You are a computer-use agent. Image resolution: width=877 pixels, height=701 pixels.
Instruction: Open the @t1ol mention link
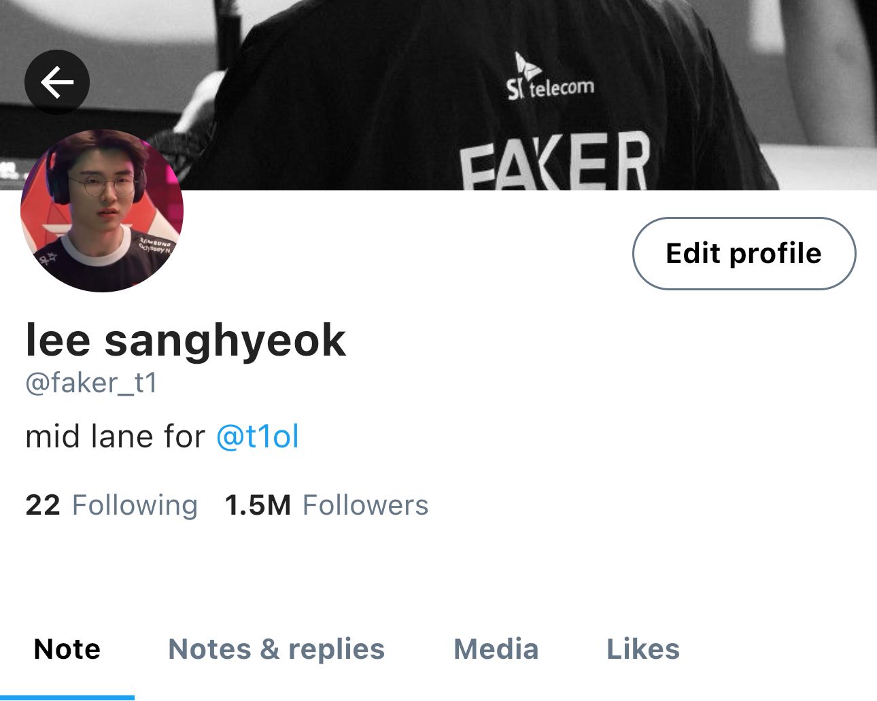[258, 437]
